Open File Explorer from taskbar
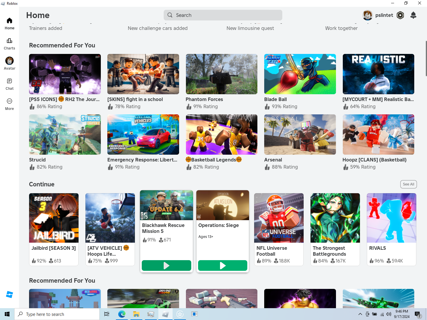This screenshot has width=427, height=320. pyautogui.click(x=136, y=314)
